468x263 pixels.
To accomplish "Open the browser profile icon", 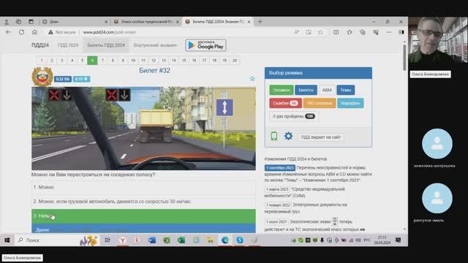I will [7, 21].
